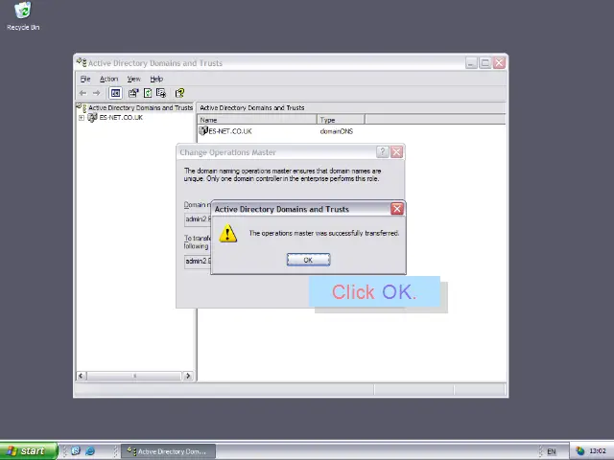
Task: Click the Properties toolbar icon
Action: pos(133,93)
